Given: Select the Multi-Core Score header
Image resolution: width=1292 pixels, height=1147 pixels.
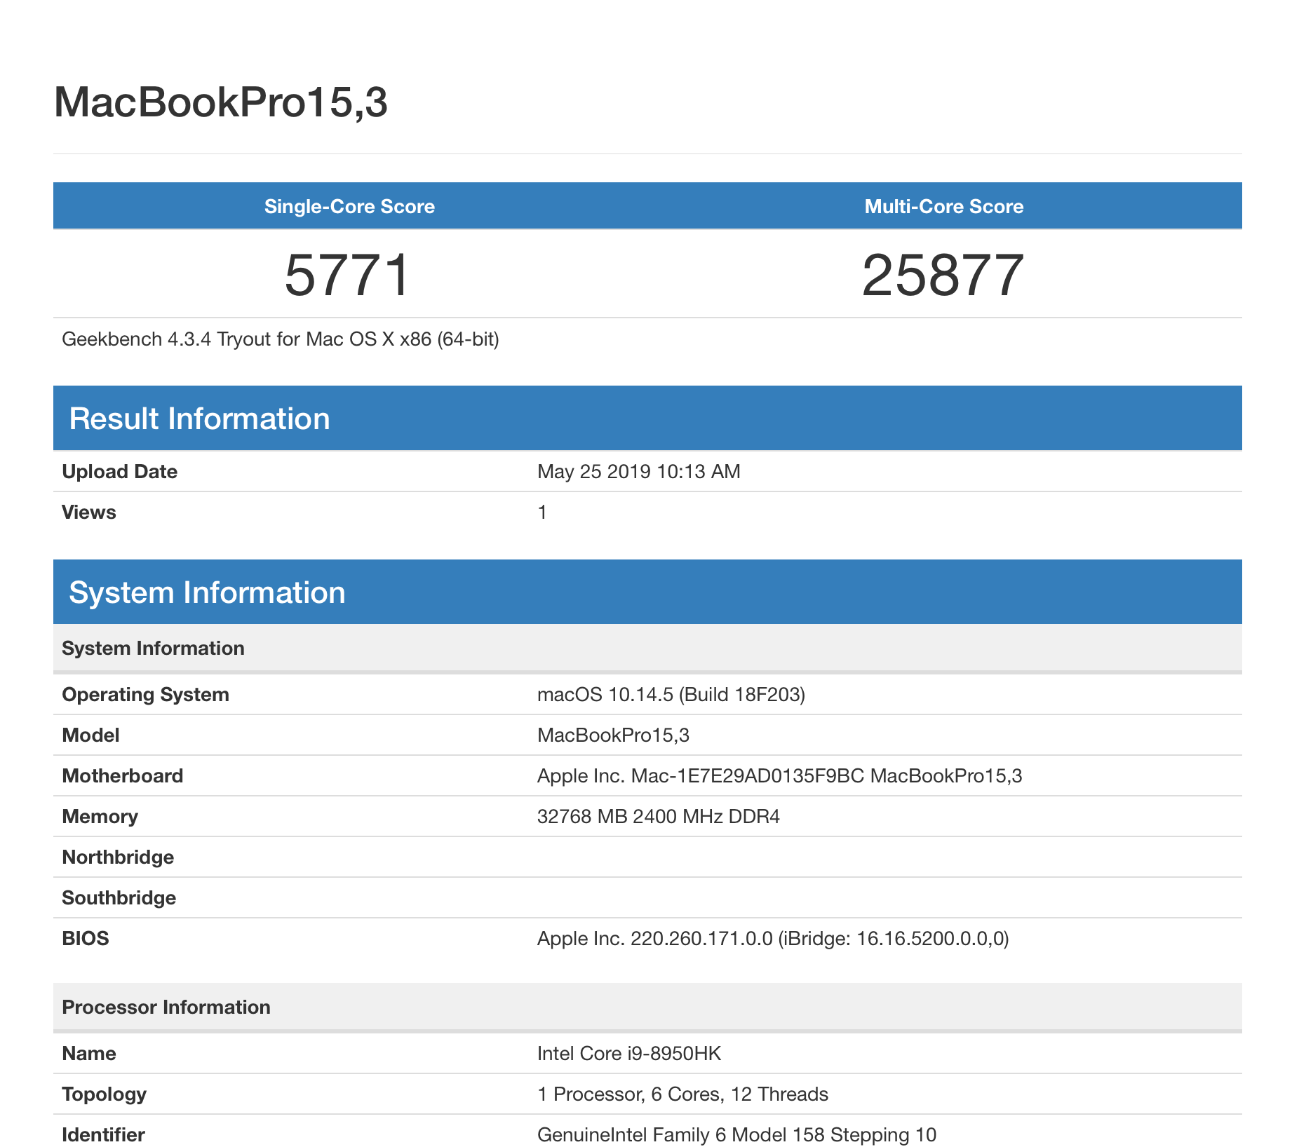Looking at the screenshot, I should coord(944,206).
